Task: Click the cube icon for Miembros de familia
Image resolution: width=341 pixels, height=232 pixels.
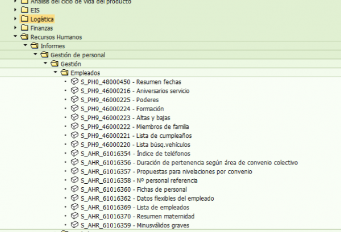Action: click(74, 126)
